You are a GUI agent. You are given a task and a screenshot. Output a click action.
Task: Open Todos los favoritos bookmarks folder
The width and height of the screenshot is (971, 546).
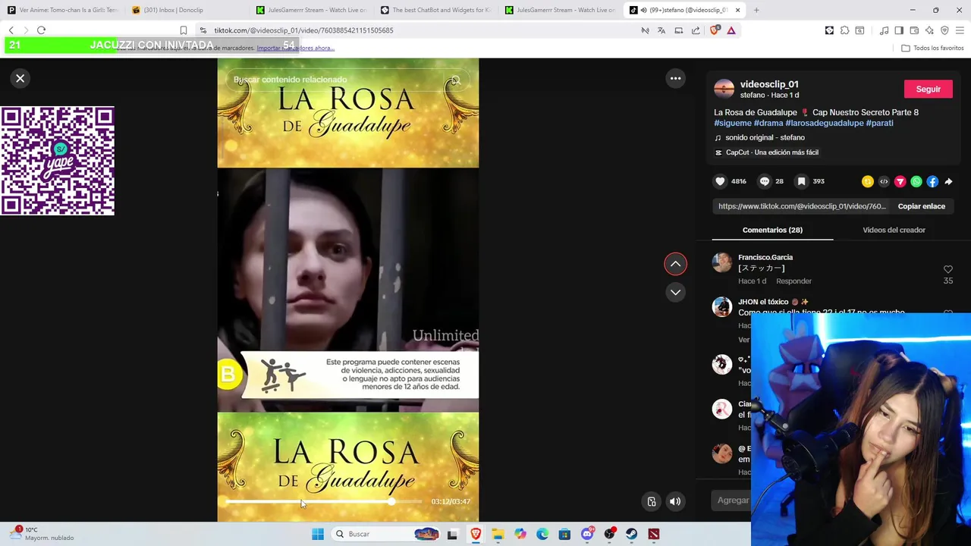[932, 48]
